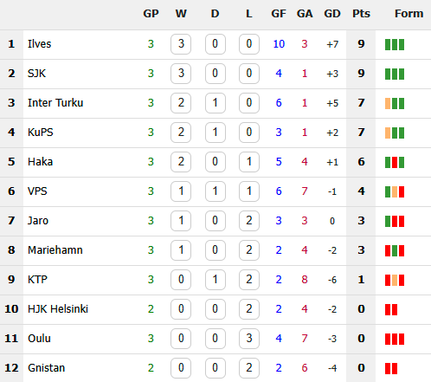Click Haka form indicator bars

395,162
